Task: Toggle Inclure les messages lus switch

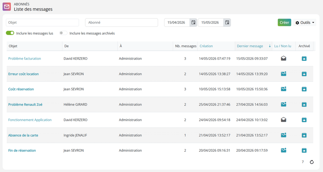Action: point(10,33)
